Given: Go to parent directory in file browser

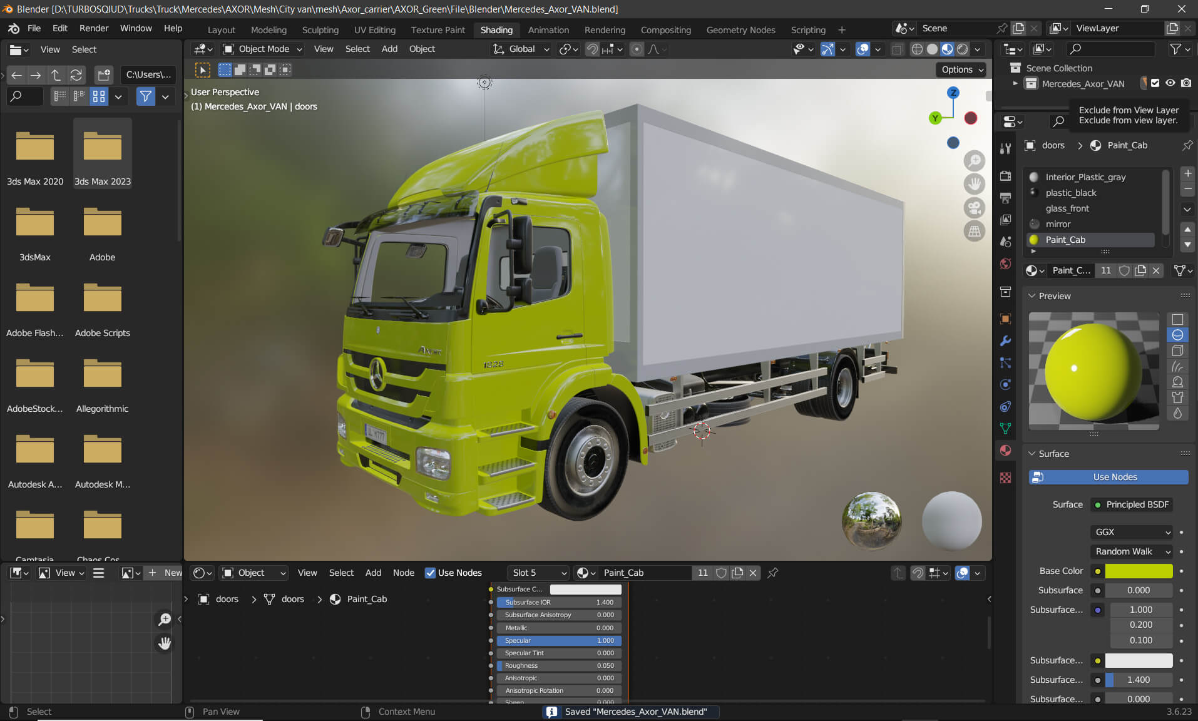Looking at the screenshot, I should click(x=56, y=75).
